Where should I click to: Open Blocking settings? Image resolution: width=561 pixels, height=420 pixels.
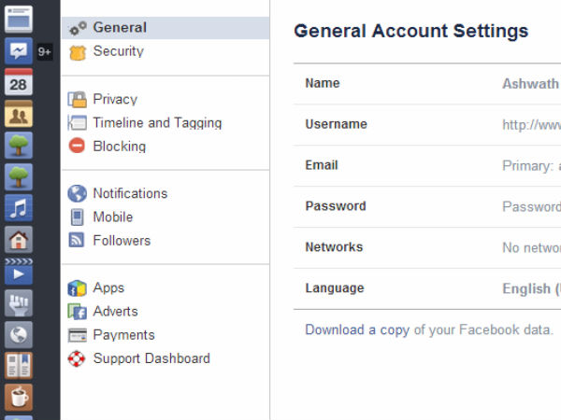(x=119, y=146)
